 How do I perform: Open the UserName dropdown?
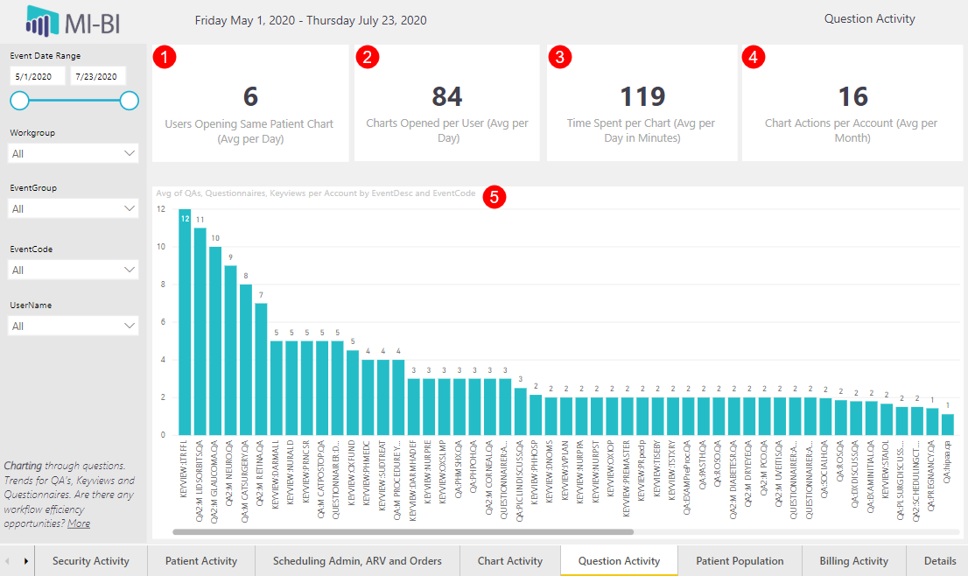(73, 326)
